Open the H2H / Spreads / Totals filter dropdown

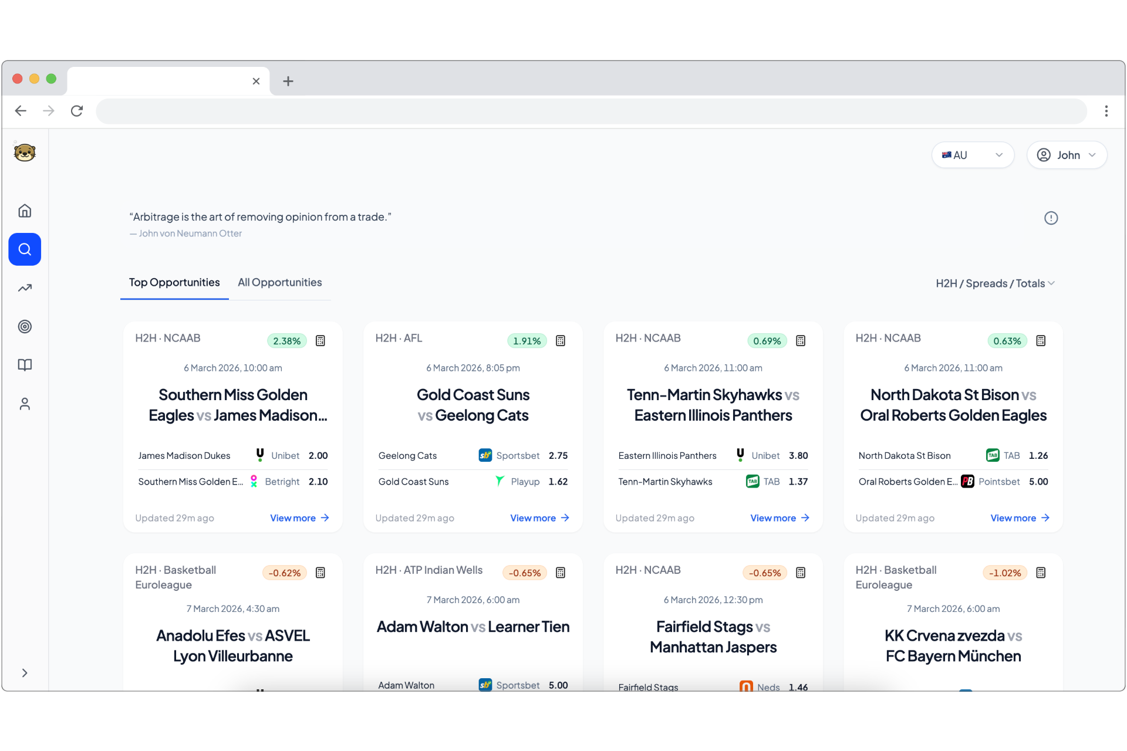[x=994, y=283]
